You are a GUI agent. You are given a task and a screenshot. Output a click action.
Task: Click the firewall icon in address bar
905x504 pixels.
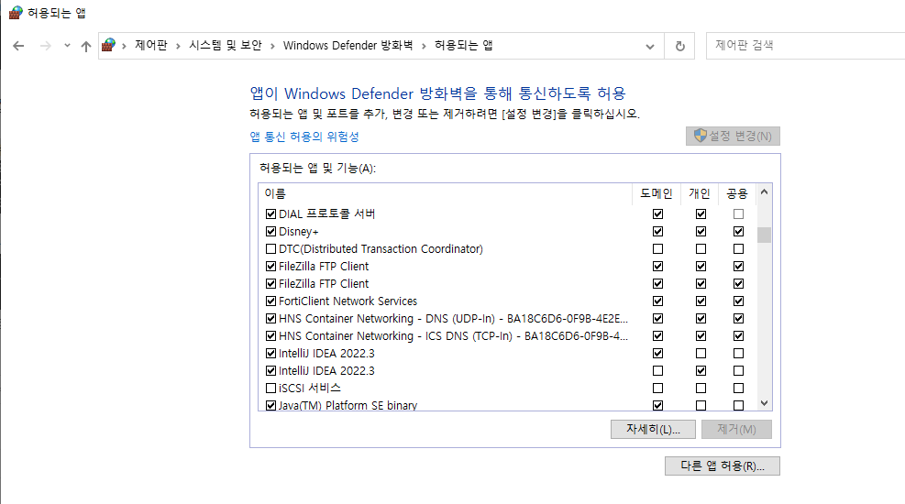click(108, 45)
